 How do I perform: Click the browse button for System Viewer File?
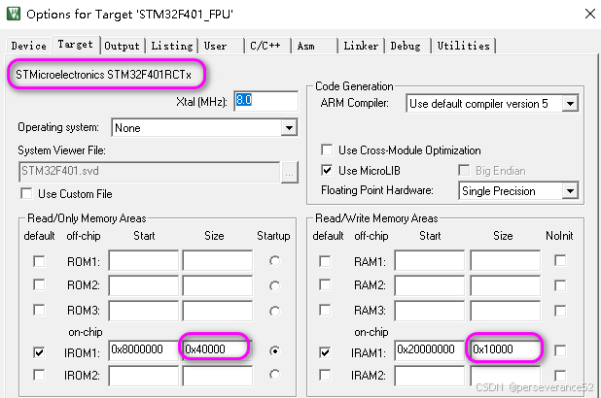(290, 173)
